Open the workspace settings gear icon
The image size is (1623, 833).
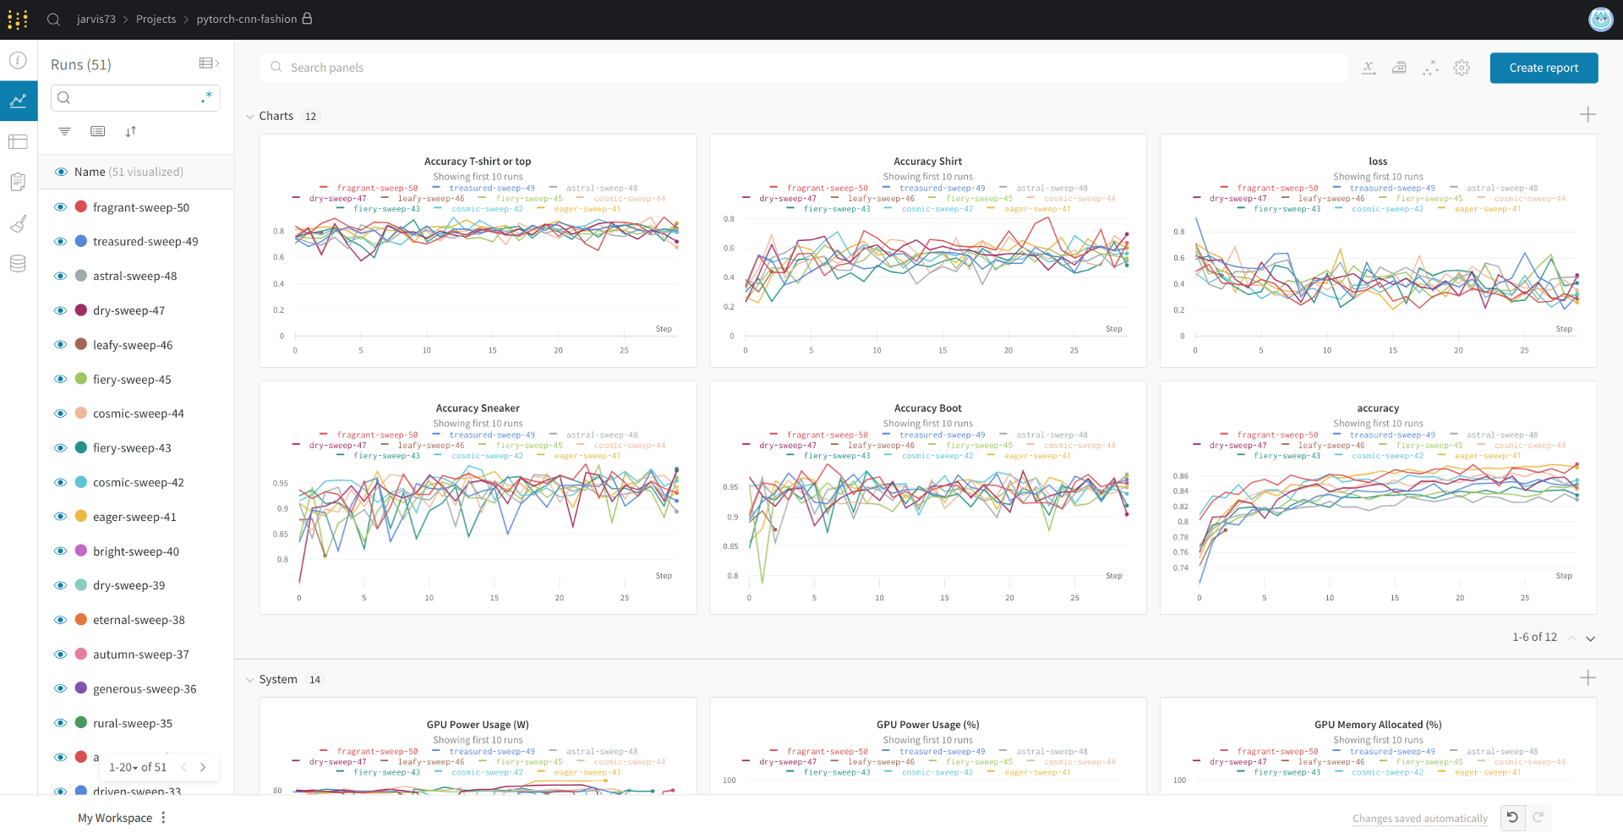1462,68
